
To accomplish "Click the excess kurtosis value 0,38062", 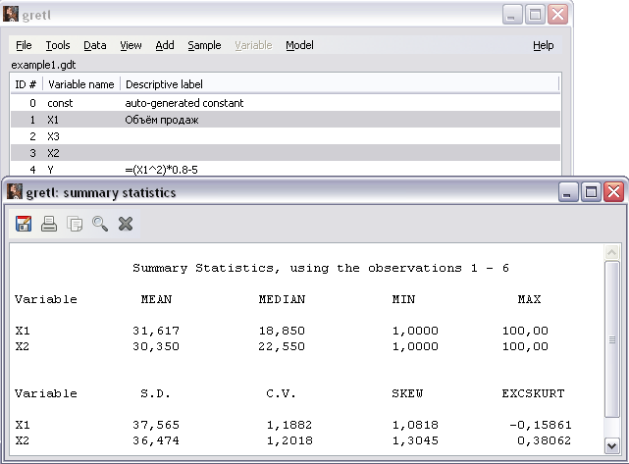I will coord(545,440).
